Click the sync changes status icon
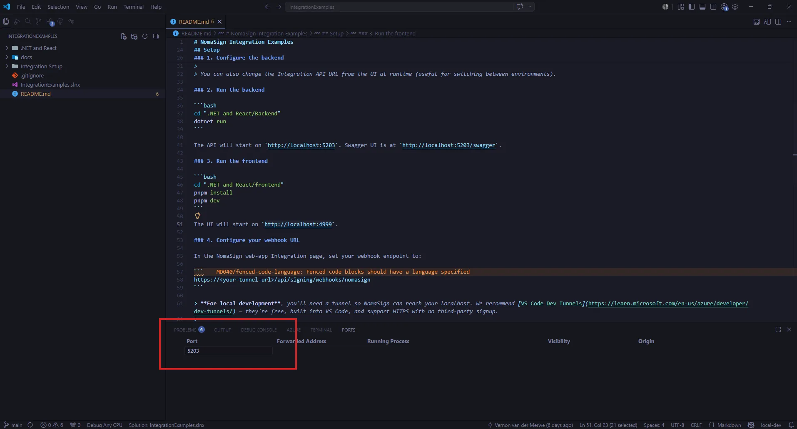 tap(30, 425)
